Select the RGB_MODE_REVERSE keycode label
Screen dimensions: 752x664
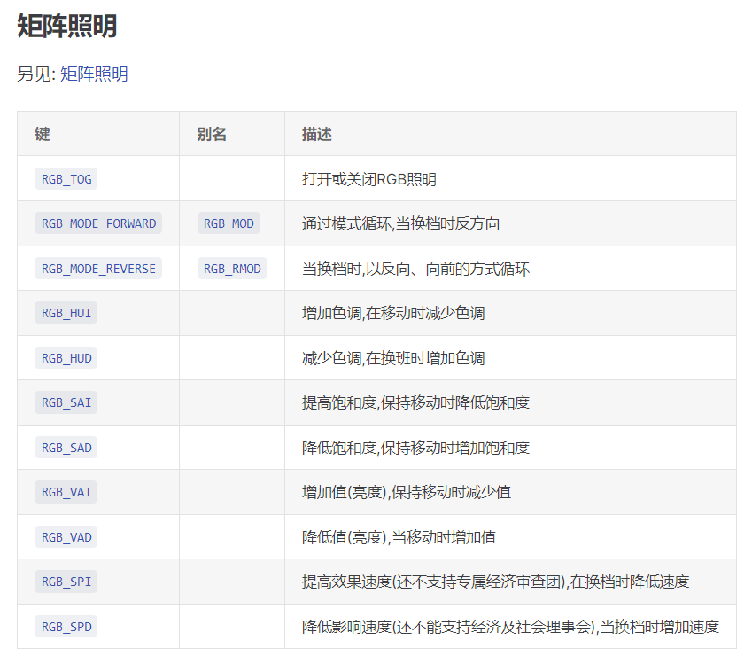(98, 269)
